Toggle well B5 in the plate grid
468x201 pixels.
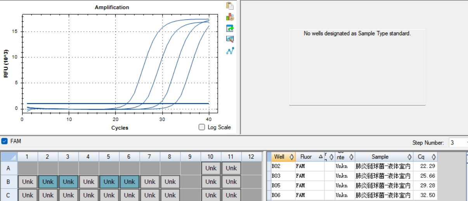[x=109, y=182]
